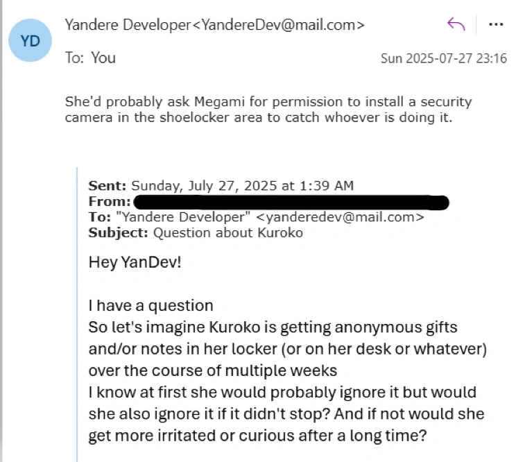Click the blacked-out From address bar
This screenshot has height=462, width=525.
pos(291,202)
